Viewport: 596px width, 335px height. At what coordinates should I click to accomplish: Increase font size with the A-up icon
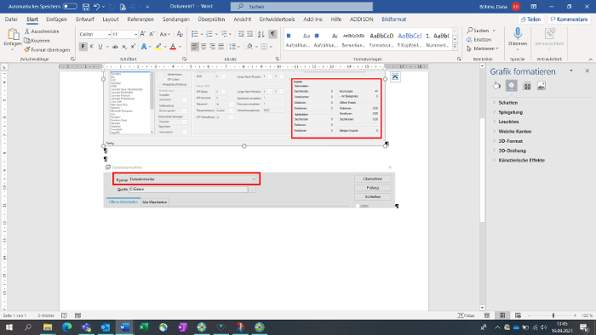pos(143,34)
